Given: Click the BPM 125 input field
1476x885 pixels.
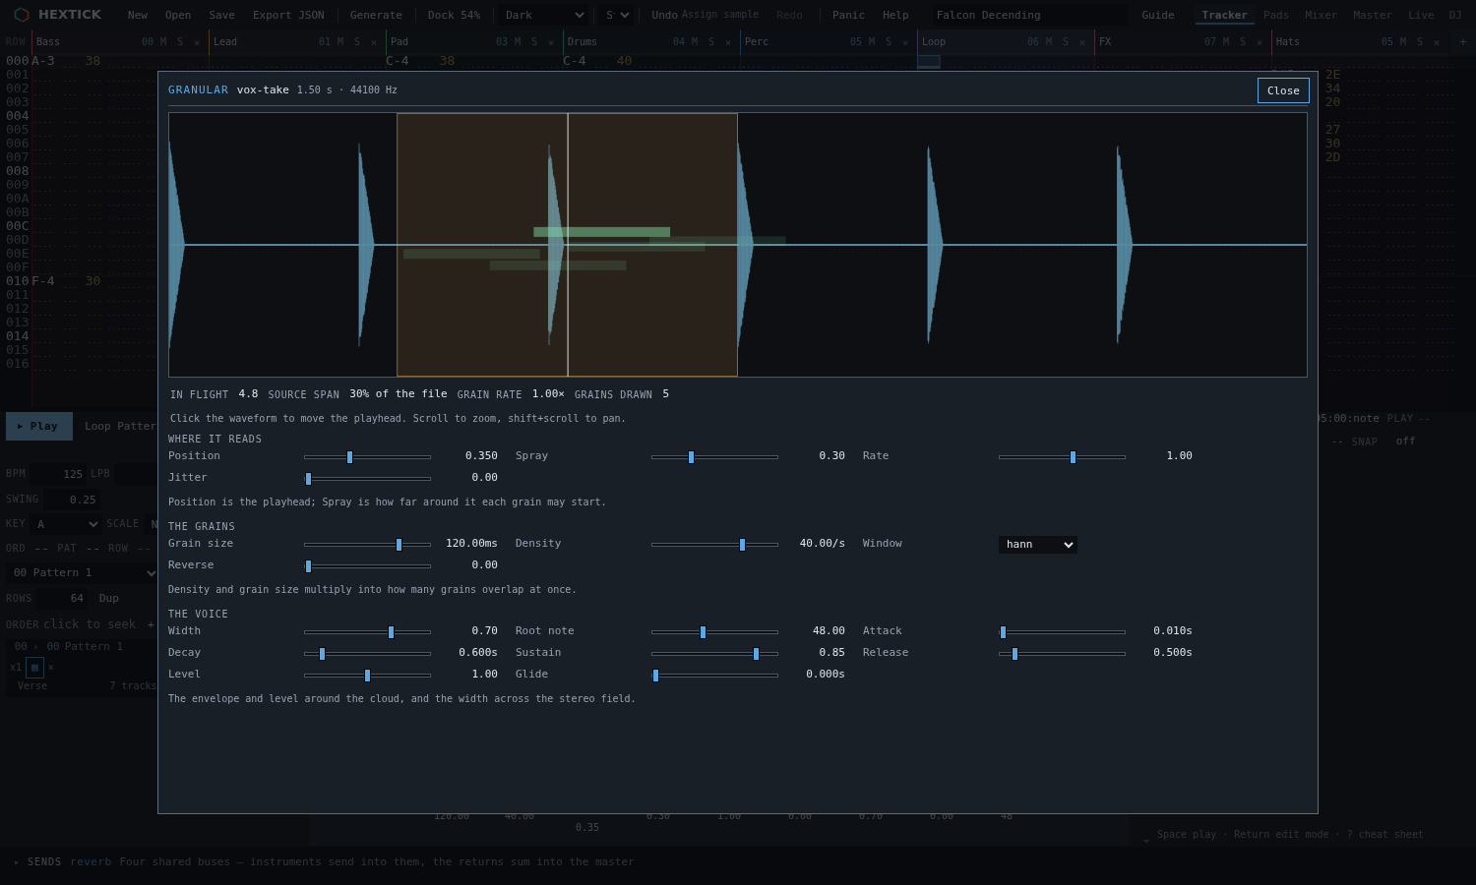Looking at the screenshot, I should (x=58, y=474).
